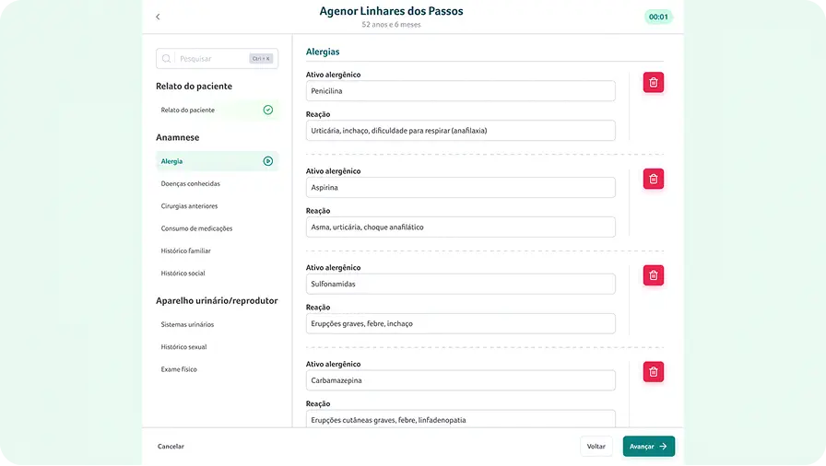Focus the Pesquisar search field
Viewport: 826px width, 466px height.
212,59
